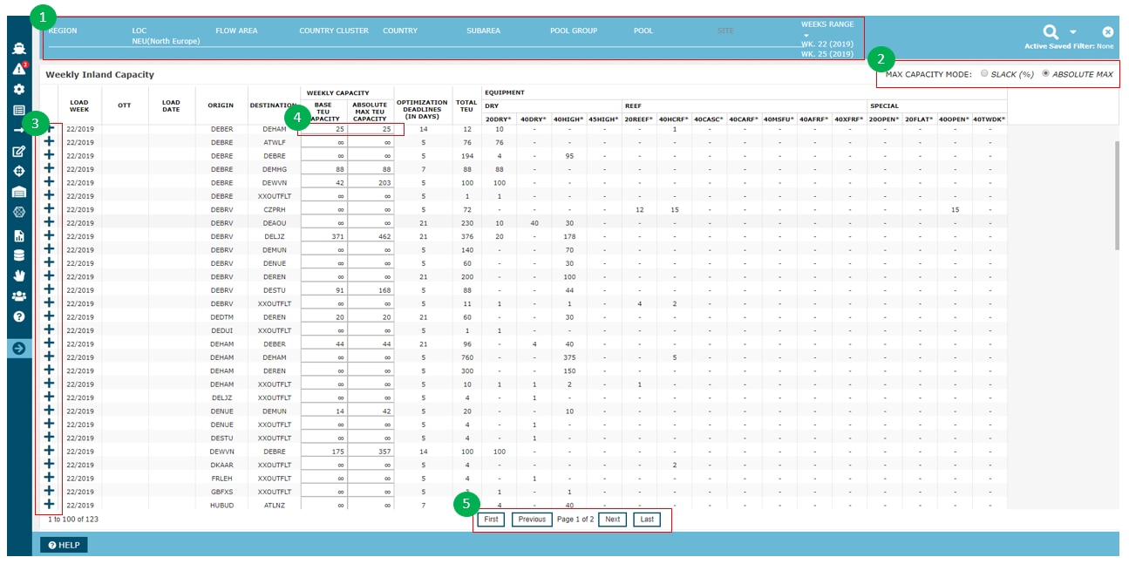Image resolution: width=1129 pixels, height=564 pixels.
Task: Open the database stack sidebar icon
Action: 18,255
